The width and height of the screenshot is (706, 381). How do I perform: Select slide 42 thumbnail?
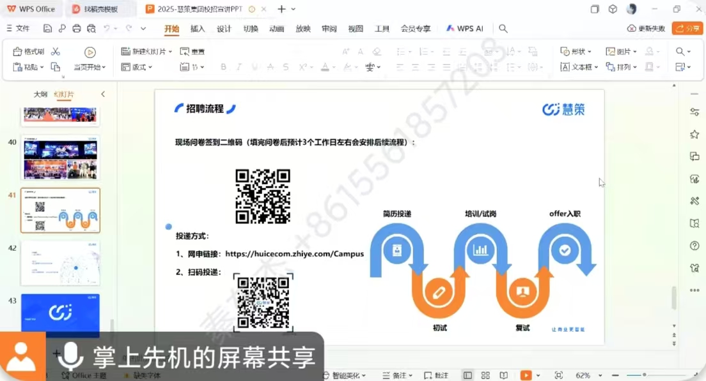point(60,263)
